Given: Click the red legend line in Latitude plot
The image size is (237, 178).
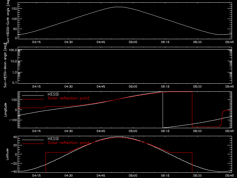Looking at the screenshot, I should [33, 144].
